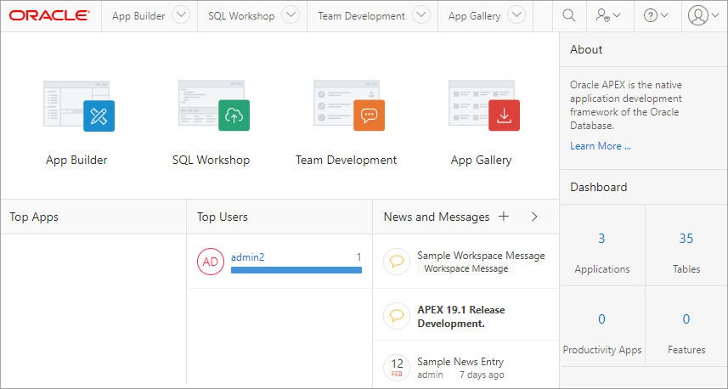The width and height of the screenshot is (728, 389).
Task: Click the Applications label in Dashboard
Action: point(601,269)
